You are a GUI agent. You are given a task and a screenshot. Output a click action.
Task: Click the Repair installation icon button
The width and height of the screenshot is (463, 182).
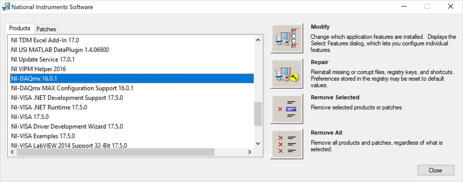coord(287,74)
